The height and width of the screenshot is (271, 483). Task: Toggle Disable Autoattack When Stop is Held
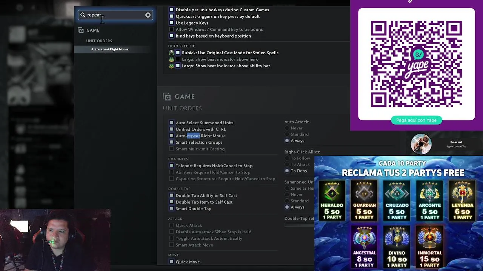(172, 232)
